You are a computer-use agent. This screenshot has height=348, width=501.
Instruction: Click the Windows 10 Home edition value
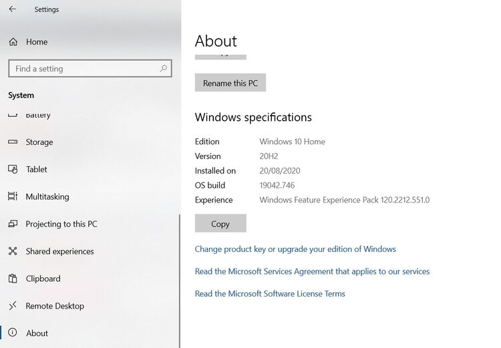click(292, 142)
